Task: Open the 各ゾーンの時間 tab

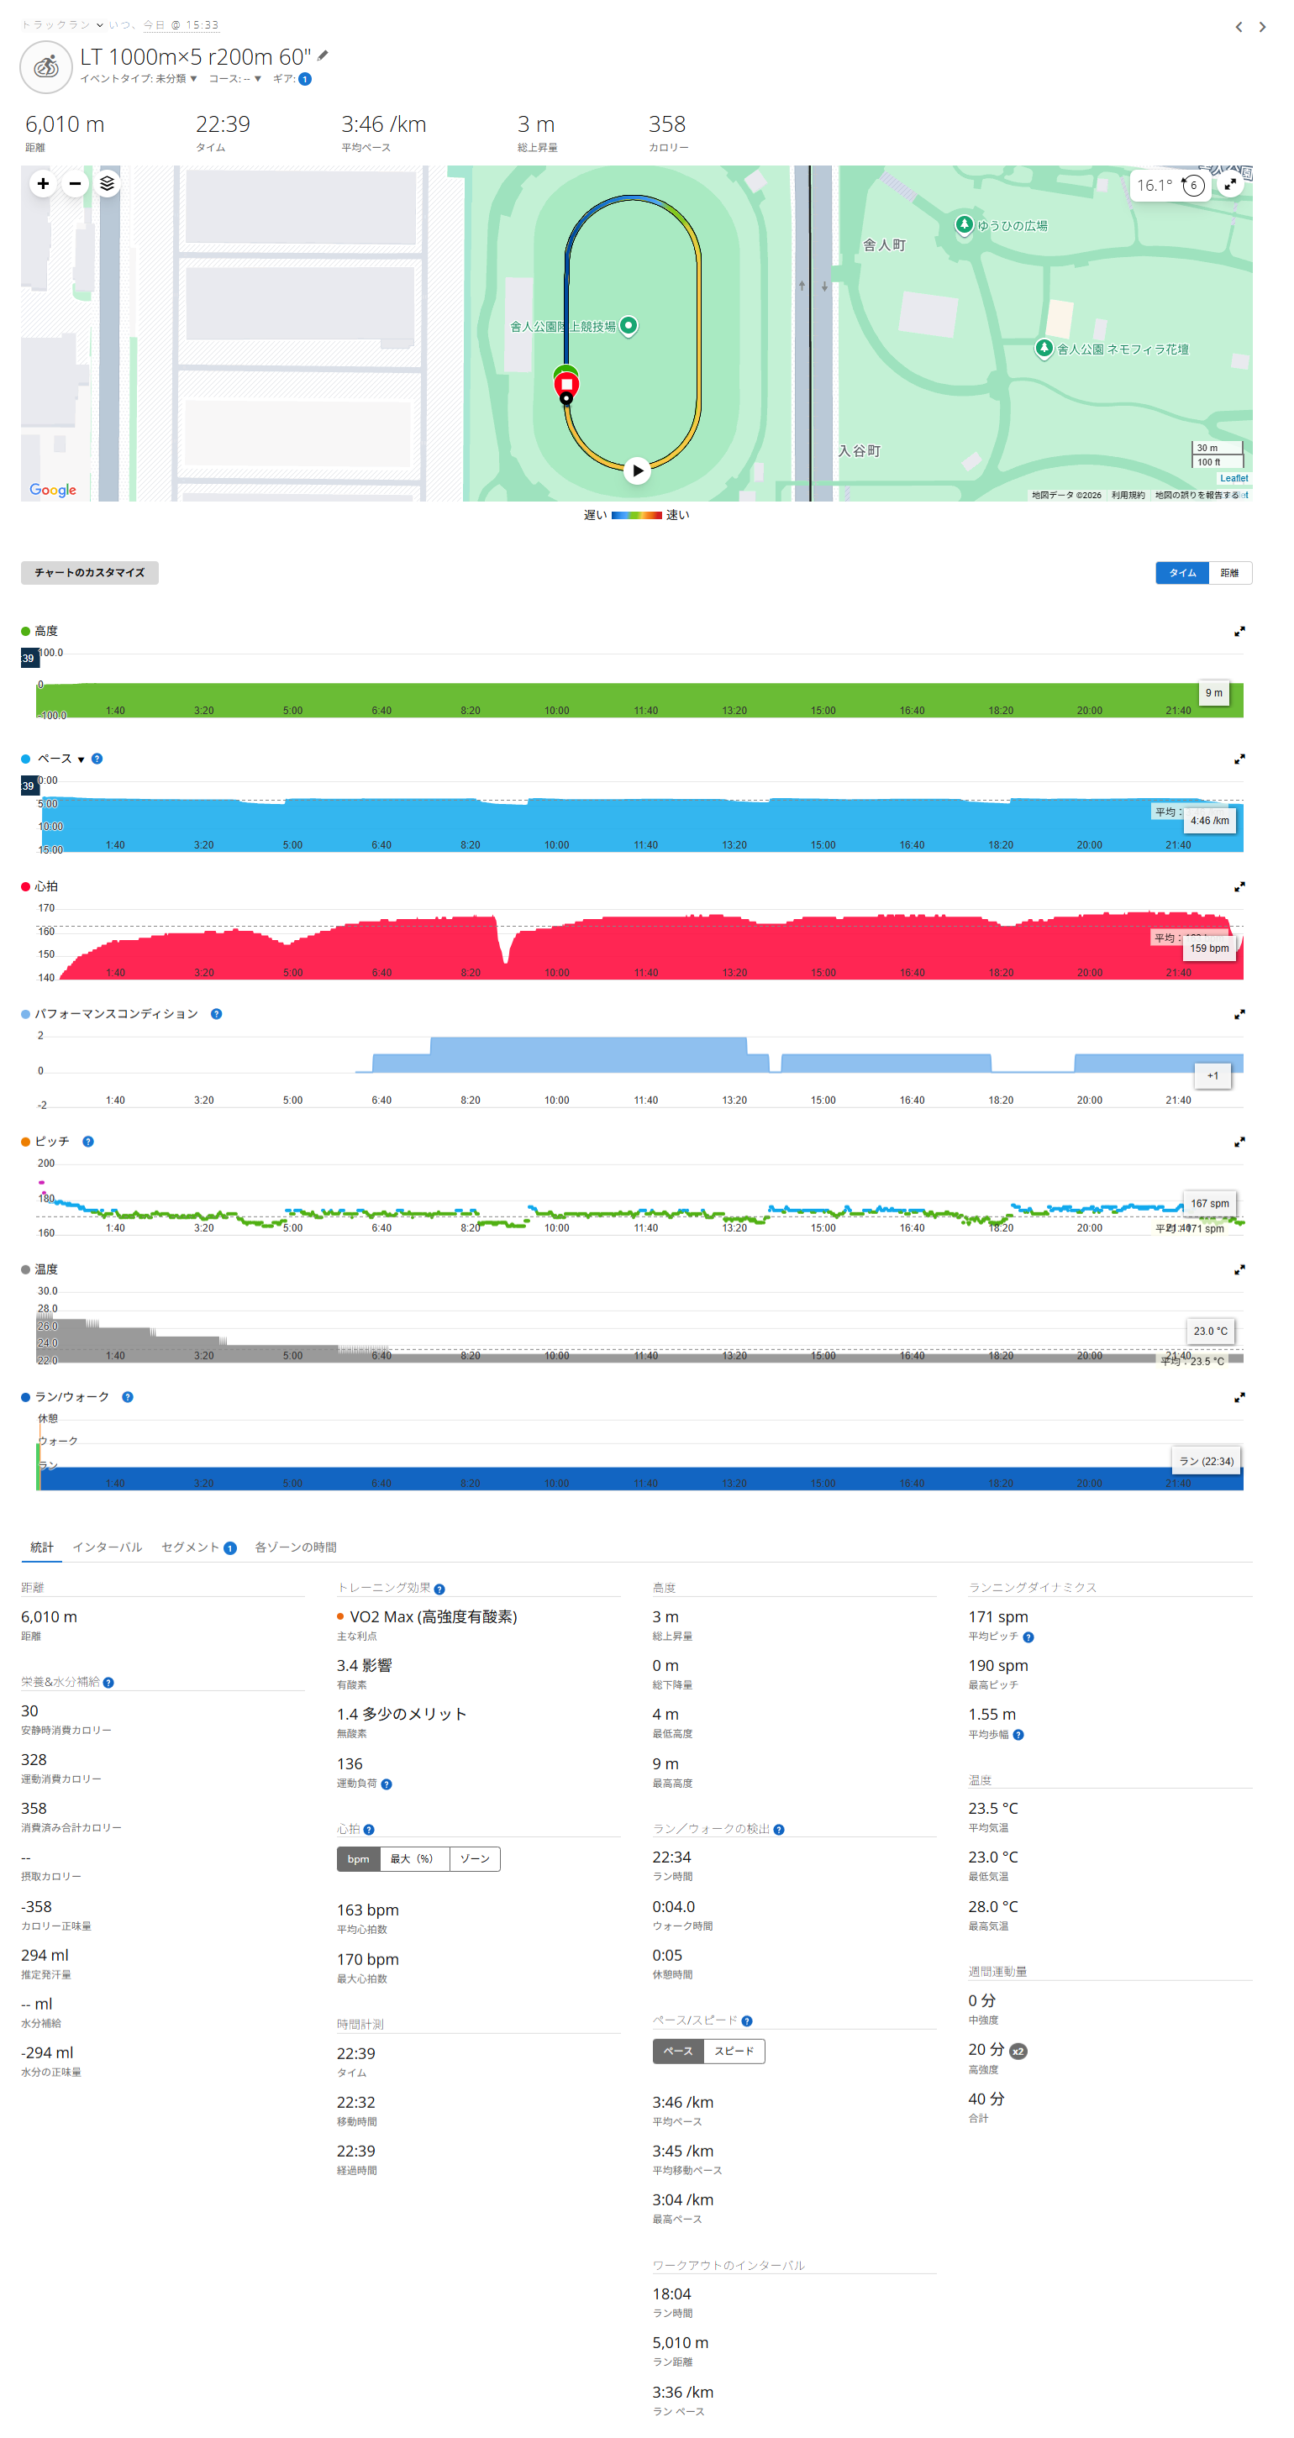Action: click(295, 1547)
